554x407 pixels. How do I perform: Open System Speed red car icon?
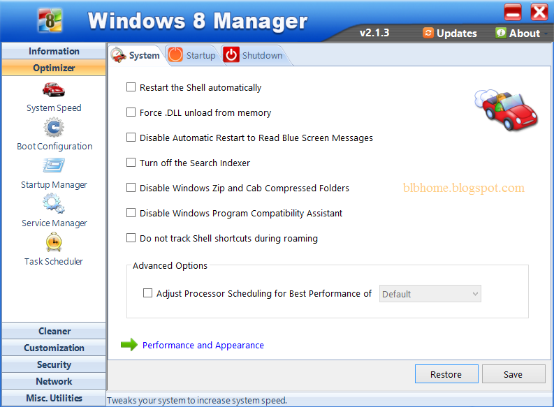point(54,89)
